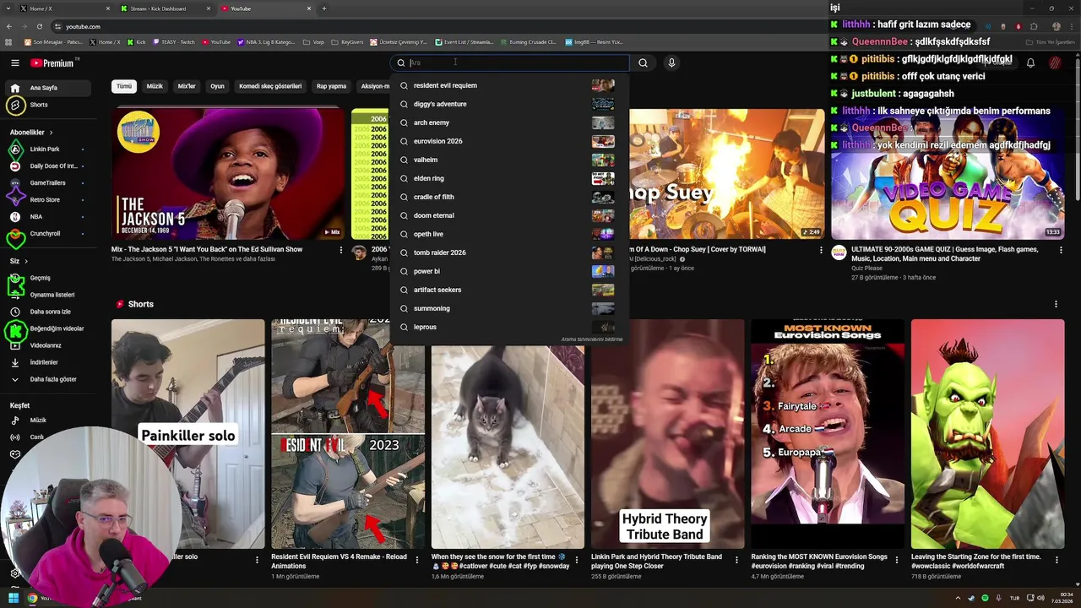Screen dimensions: 1081x608
Task: Choose suggestion power bi
Action: [508, 271]
